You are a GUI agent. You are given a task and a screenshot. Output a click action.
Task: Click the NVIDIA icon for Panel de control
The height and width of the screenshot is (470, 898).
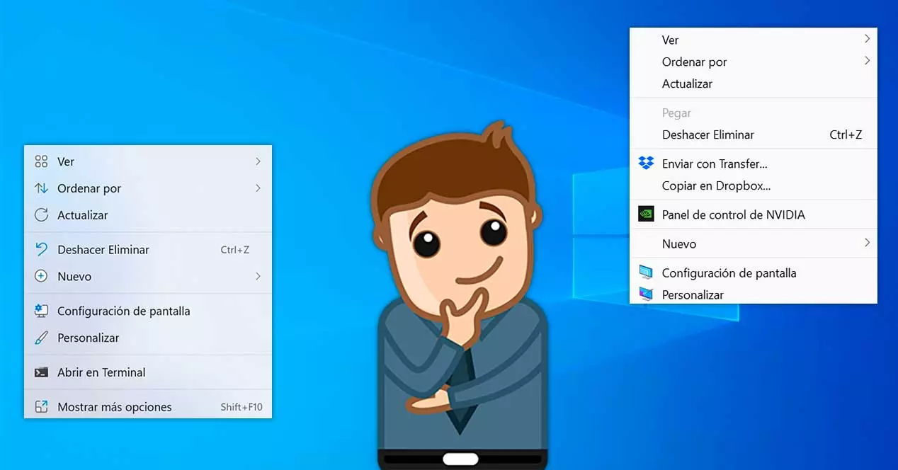click(x=646, y=214)
